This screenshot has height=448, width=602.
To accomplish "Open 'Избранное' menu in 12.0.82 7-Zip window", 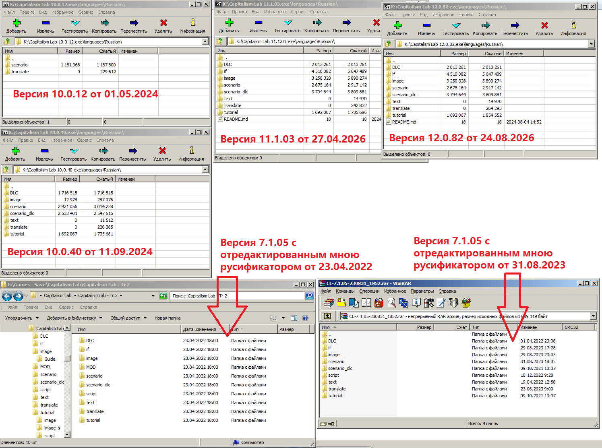I will (443, 15).
